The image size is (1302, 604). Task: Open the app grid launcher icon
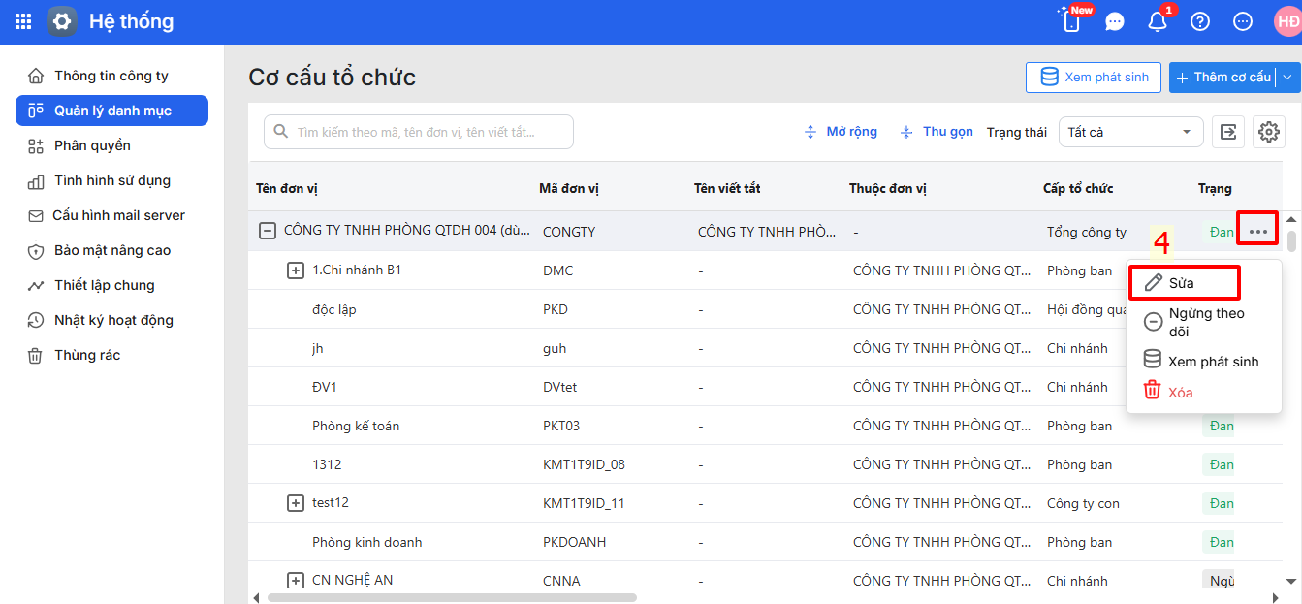tap(23, 21)
